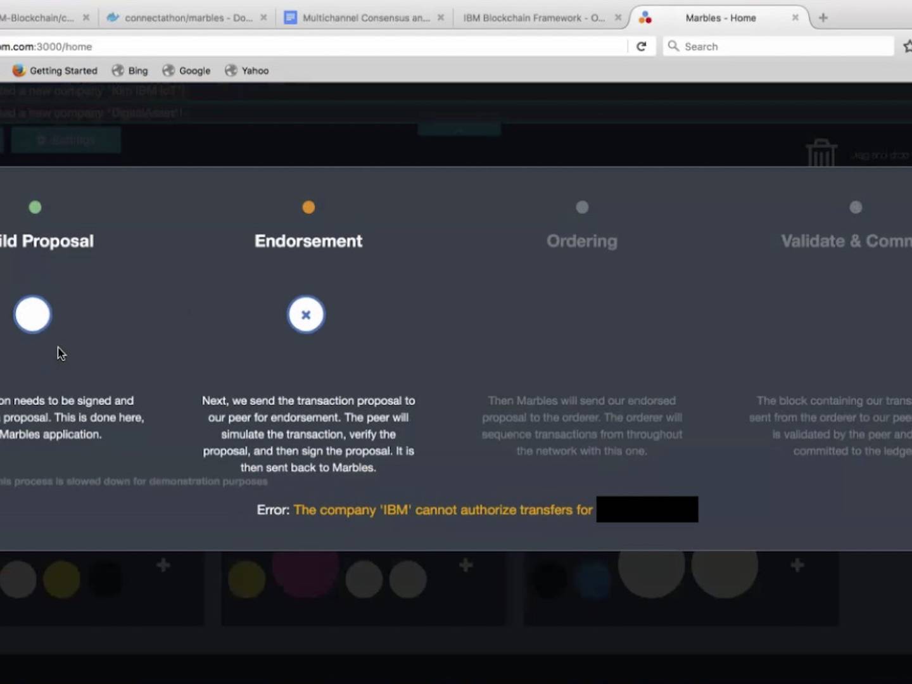Click the Firefox icon beside Getting Started
Image resolution: width=912 pixels, height=684 pixels.
tap(19, 70)
